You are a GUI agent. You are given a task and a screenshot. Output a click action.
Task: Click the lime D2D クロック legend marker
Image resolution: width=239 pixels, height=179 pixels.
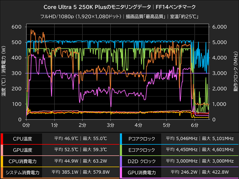click(x=122, y=161)
